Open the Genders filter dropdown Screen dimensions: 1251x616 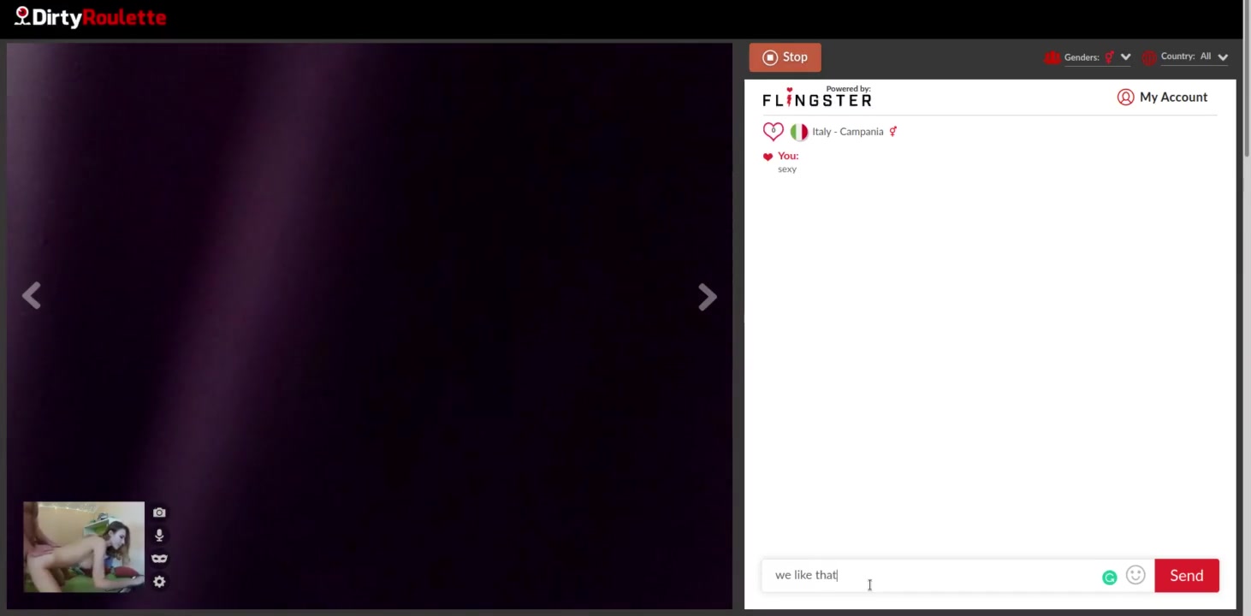point(1088,57)
